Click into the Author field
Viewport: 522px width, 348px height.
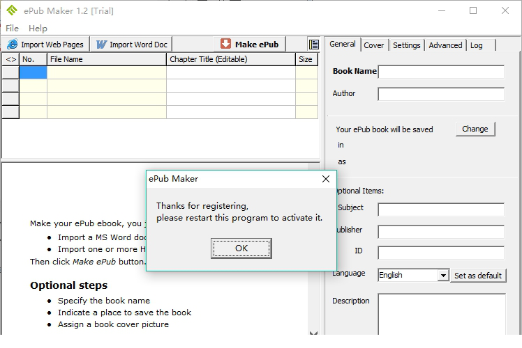(441, 94)
